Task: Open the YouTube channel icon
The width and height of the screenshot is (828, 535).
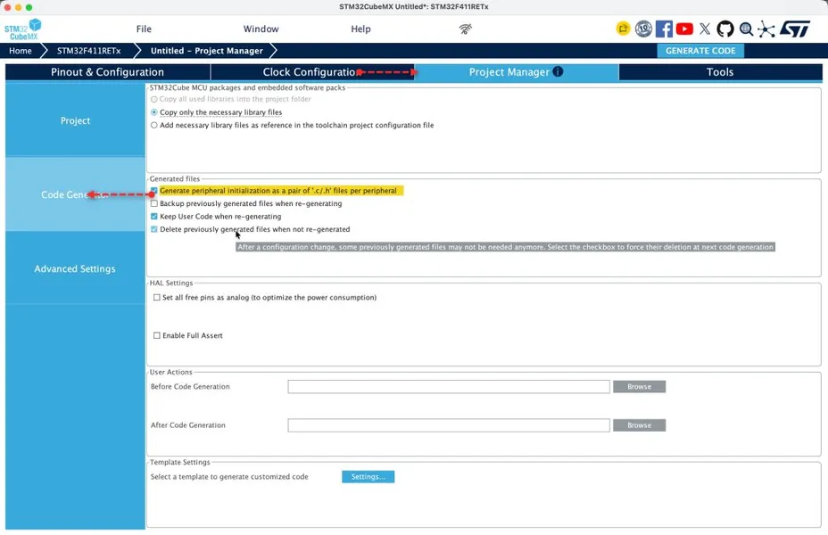Action: click(684, 29)
